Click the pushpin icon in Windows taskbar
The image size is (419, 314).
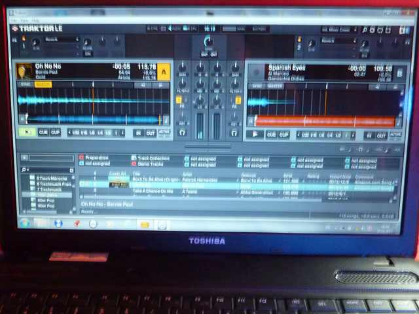[x=77, y=224]
